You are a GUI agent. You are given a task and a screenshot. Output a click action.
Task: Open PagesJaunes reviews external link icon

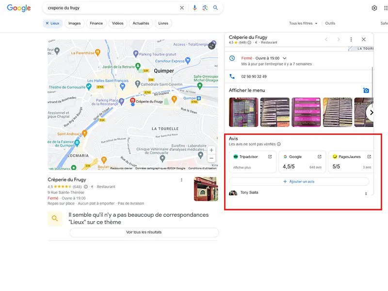click(369, 157)
